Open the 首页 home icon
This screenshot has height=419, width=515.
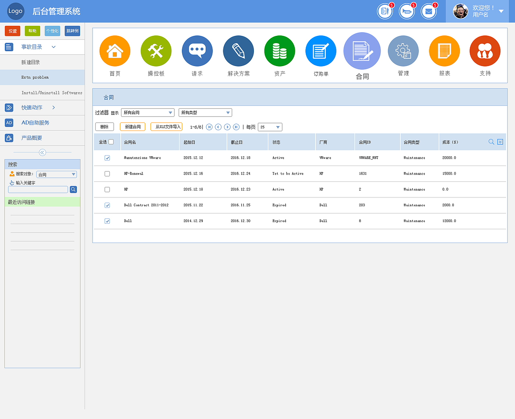pyautogui.click(x=115, y=51)
